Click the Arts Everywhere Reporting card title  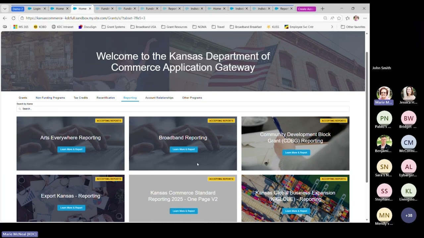click(x=71, y=138)
